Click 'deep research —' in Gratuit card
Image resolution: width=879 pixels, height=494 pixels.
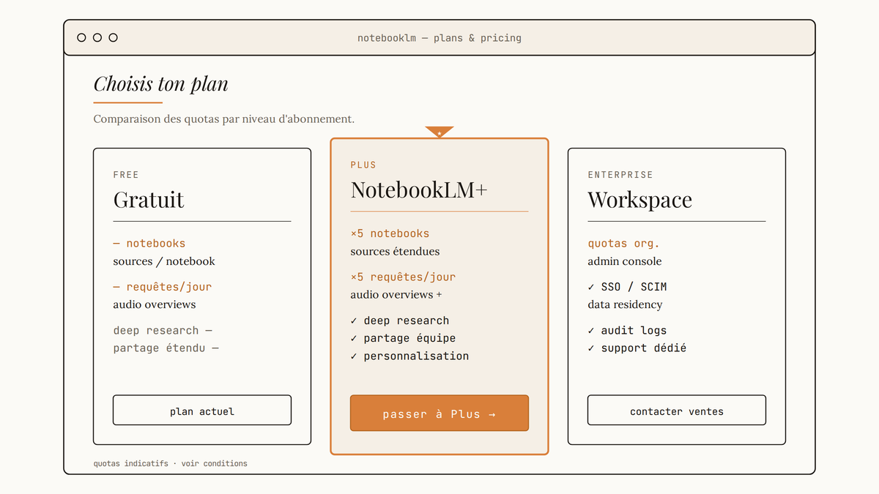coord(163,330)
